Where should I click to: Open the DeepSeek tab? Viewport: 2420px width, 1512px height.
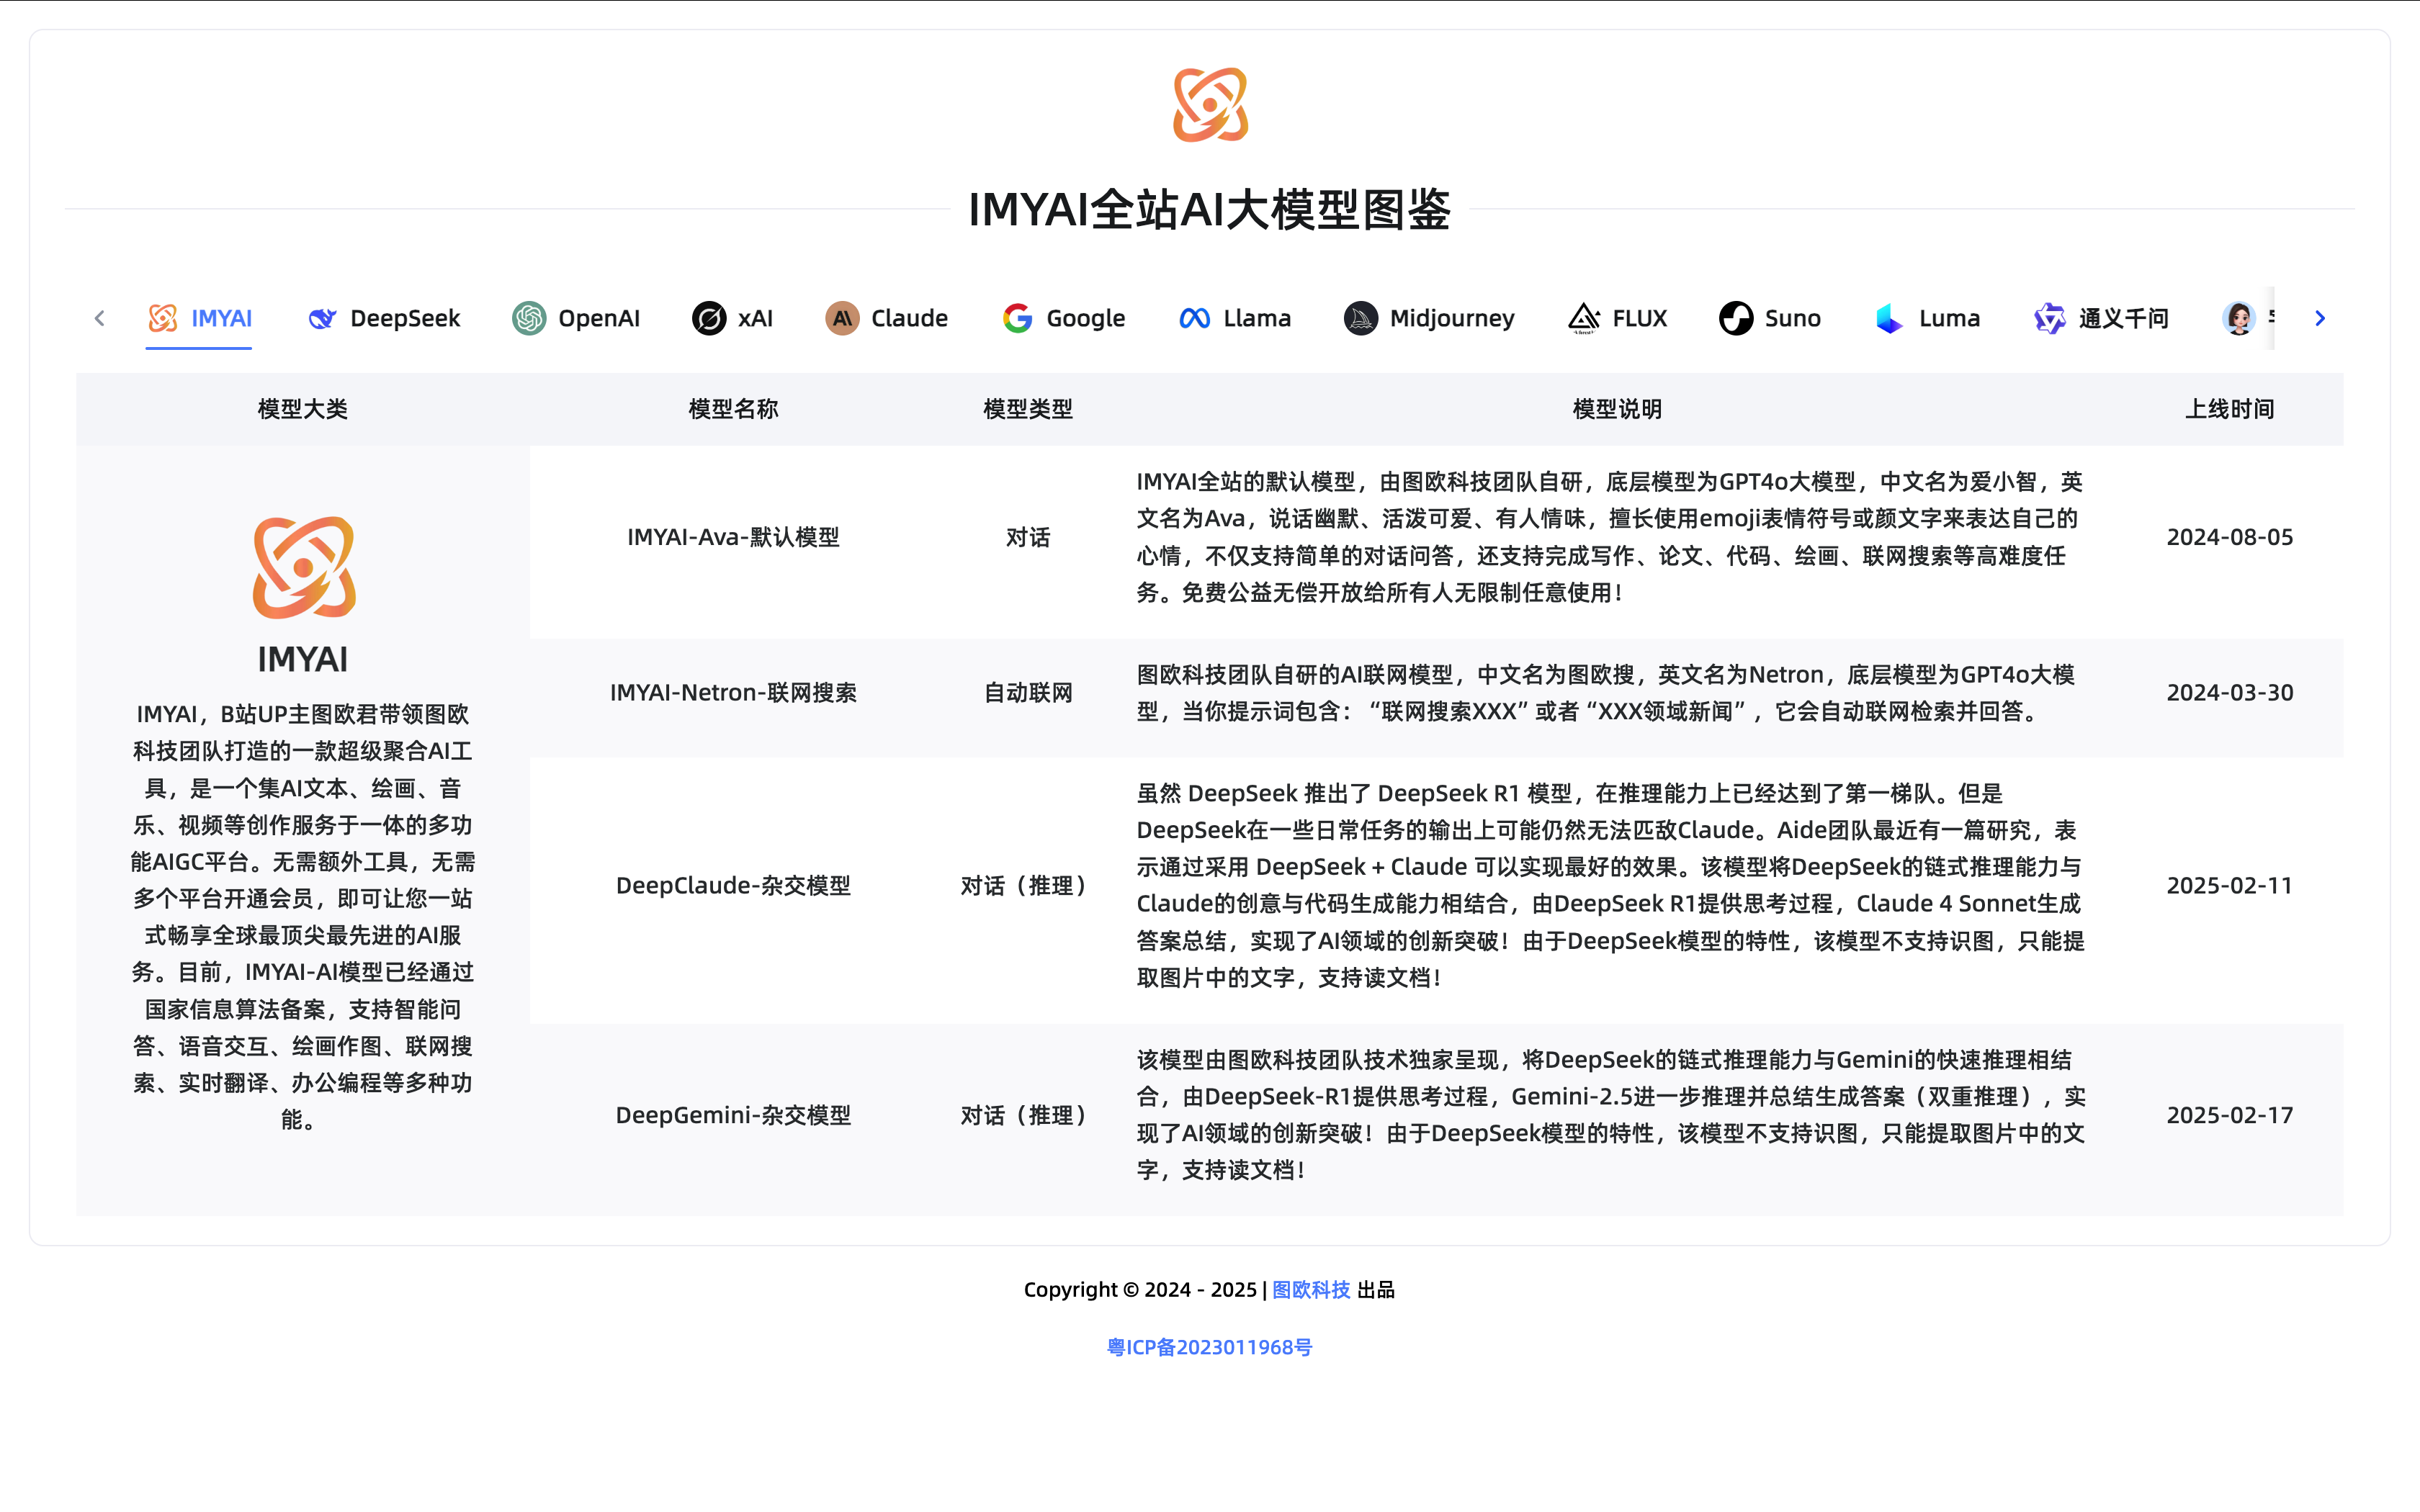pyautogui.click(x=384, y=318)
